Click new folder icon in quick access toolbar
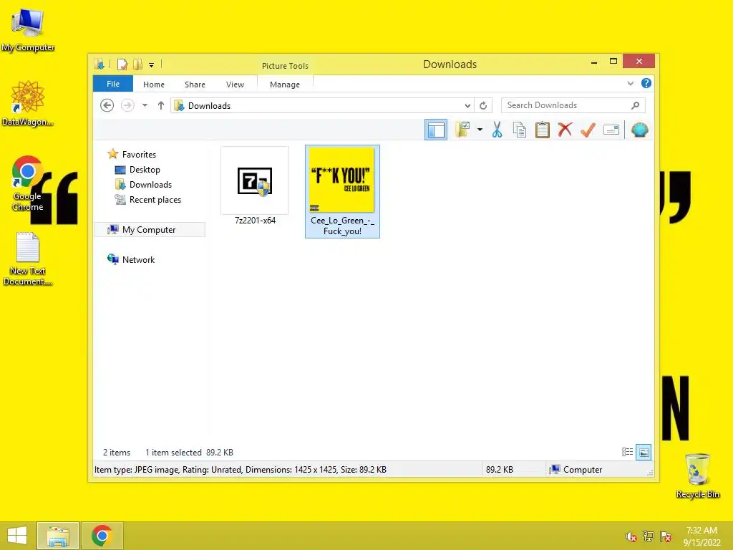The width and height of the screenshot is (733, 550). point(137,64)
